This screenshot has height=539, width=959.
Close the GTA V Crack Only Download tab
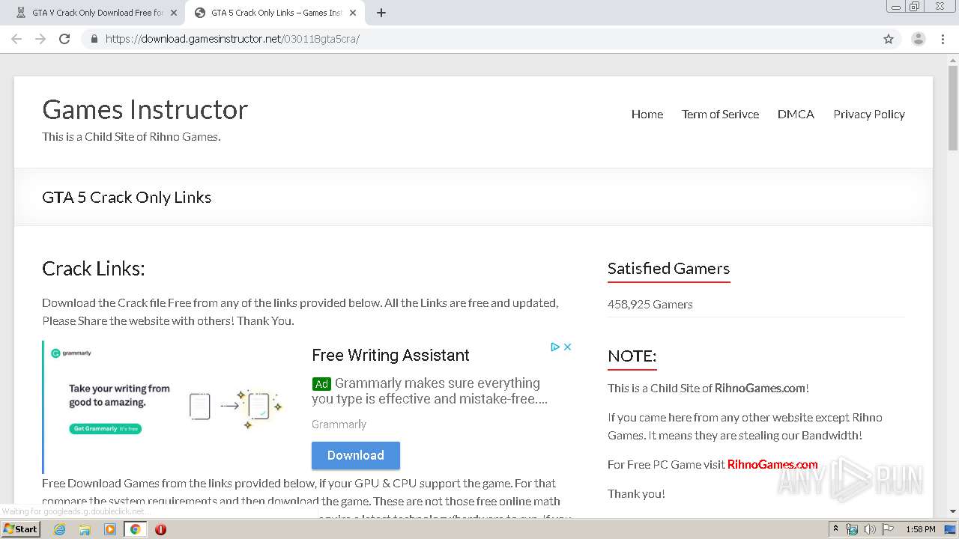pyautogui.click(x=174, y=13)
